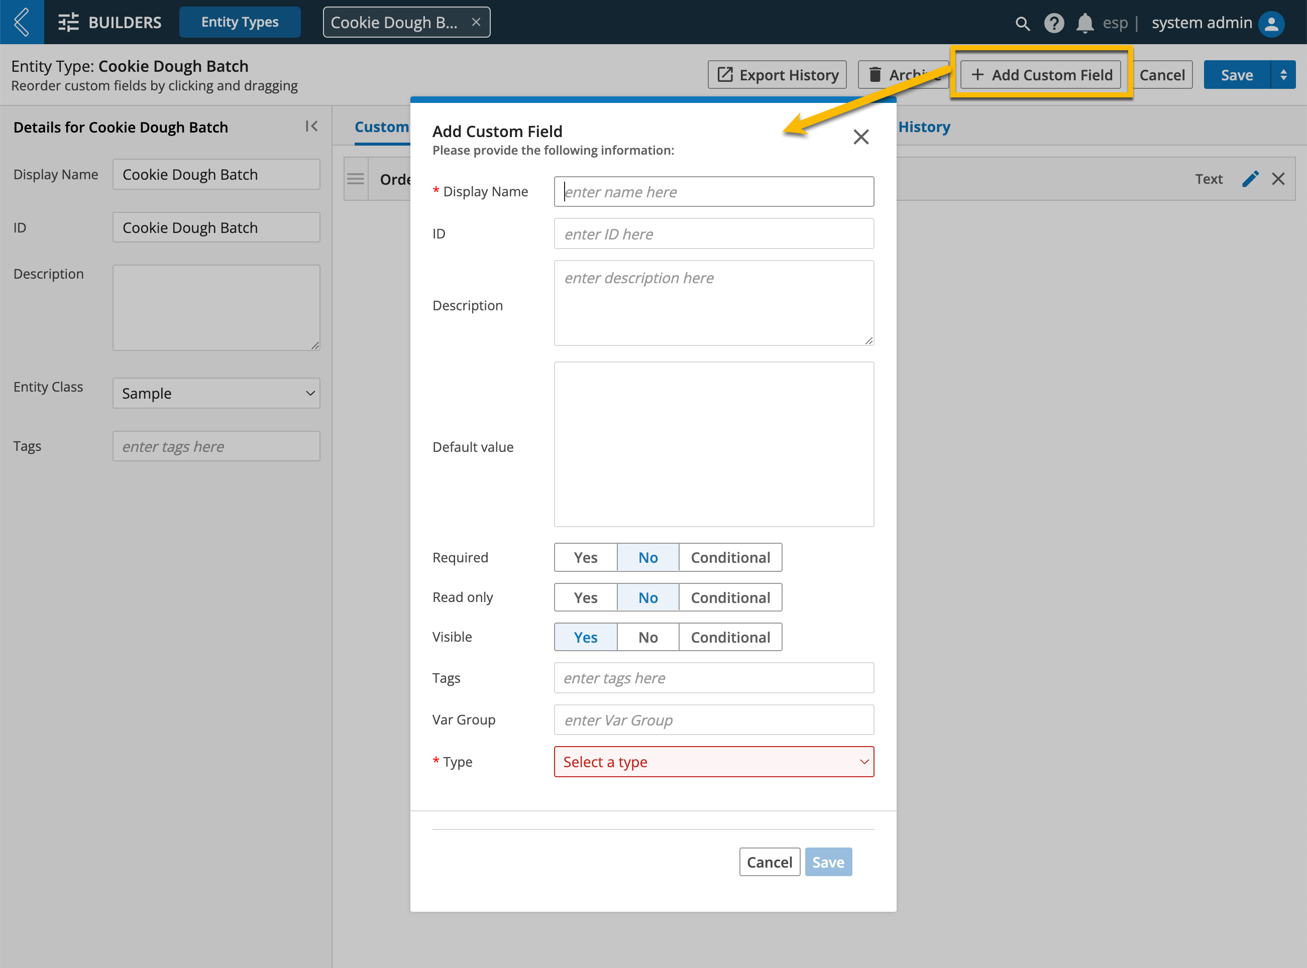Image resolution: width=1307 pixels, height=968 pixels.
Task: Open notifications bell icon
Action: 1085,24
